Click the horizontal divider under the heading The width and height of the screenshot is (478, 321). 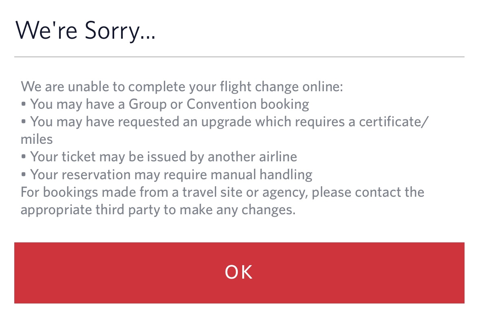click(x=239, y=57)
